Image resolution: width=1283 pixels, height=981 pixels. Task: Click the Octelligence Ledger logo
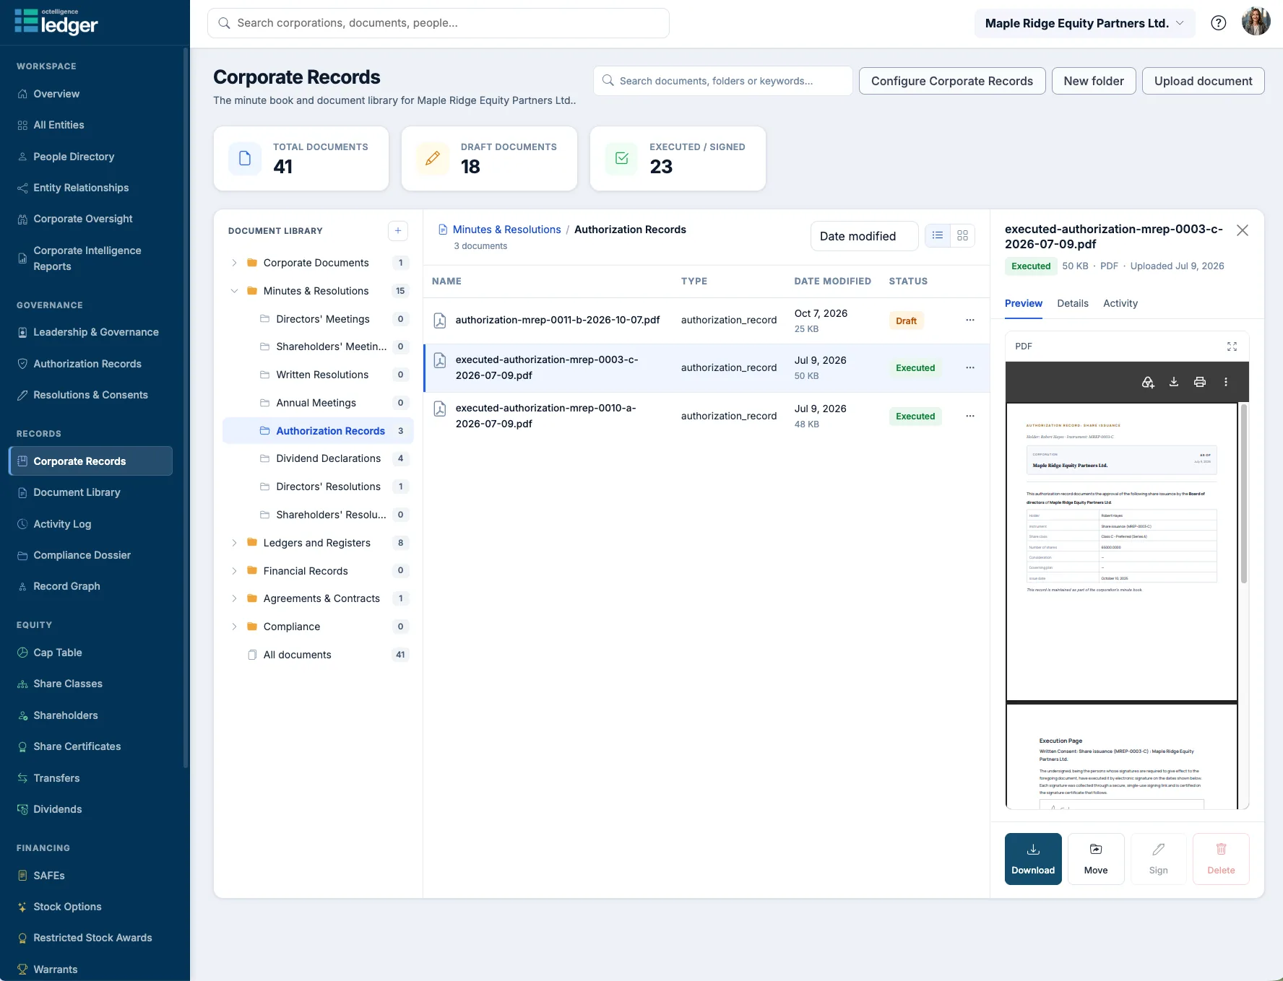coord(56,22)
